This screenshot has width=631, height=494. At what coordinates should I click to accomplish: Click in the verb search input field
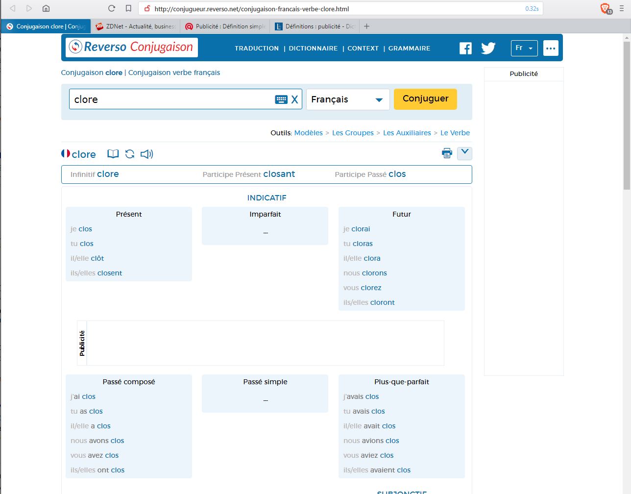point(171,99)
